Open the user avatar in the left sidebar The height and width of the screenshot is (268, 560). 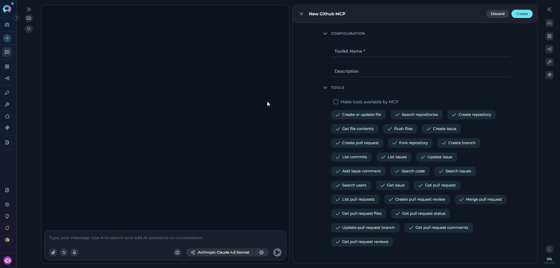pyautogui.click(x=7, y=240)
